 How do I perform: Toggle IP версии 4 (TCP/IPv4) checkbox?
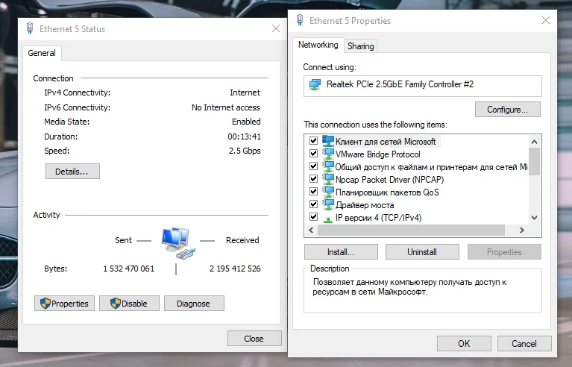pyautogui.click(x=313, y=217)
